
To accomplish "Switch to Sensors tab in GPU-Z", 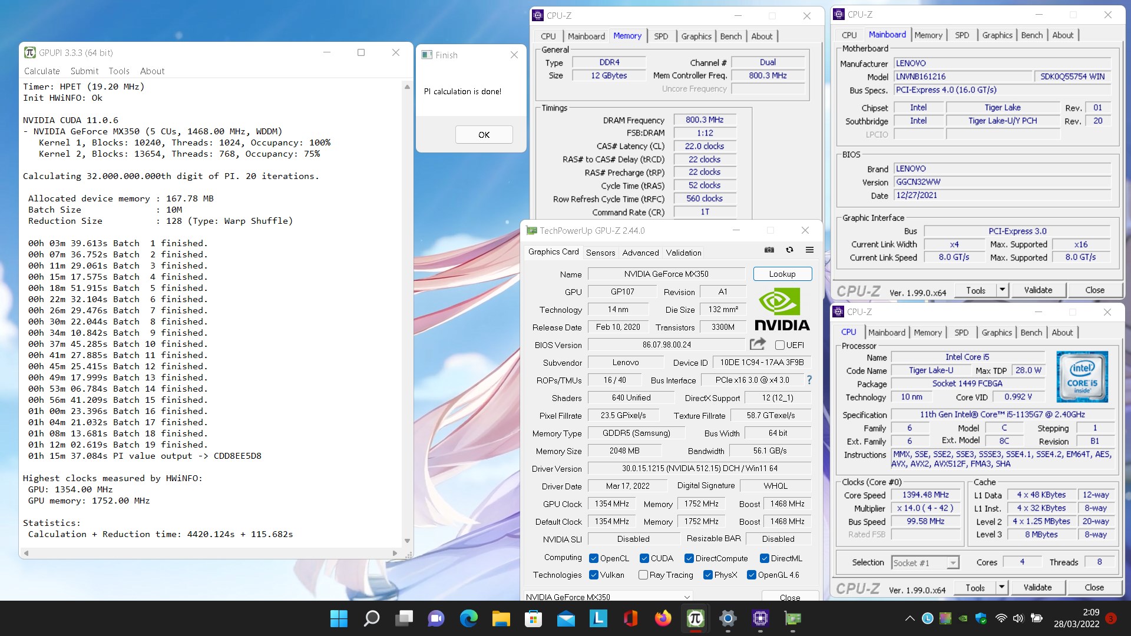I will coord(600,252).
